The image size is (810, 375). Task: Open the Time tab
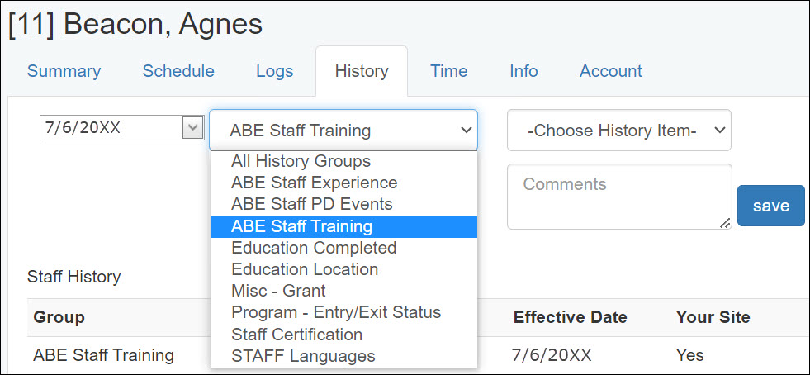[x=448, y=71]
